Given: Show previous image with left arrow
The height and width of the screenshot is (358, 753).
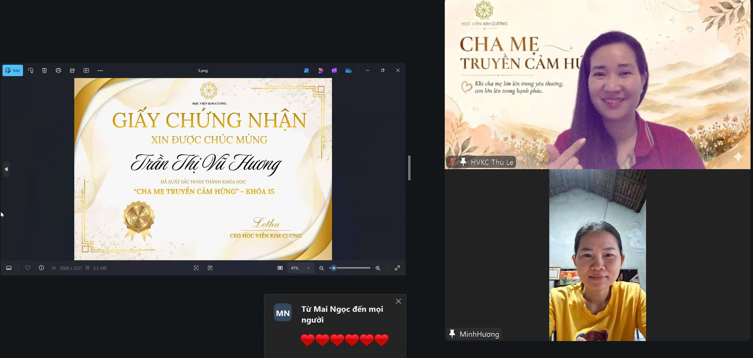Looking at the screenshot, I should [6, 169].
